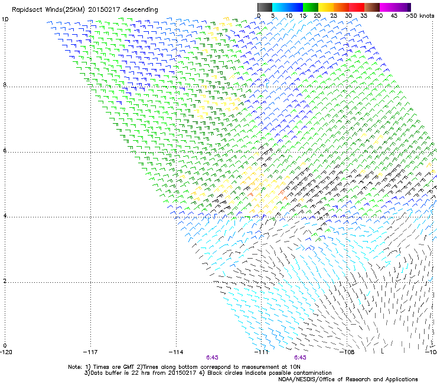The width and height of the screenshot is (437, 383).
Task: Click the latitude axis label '4'
Action: 5,215
